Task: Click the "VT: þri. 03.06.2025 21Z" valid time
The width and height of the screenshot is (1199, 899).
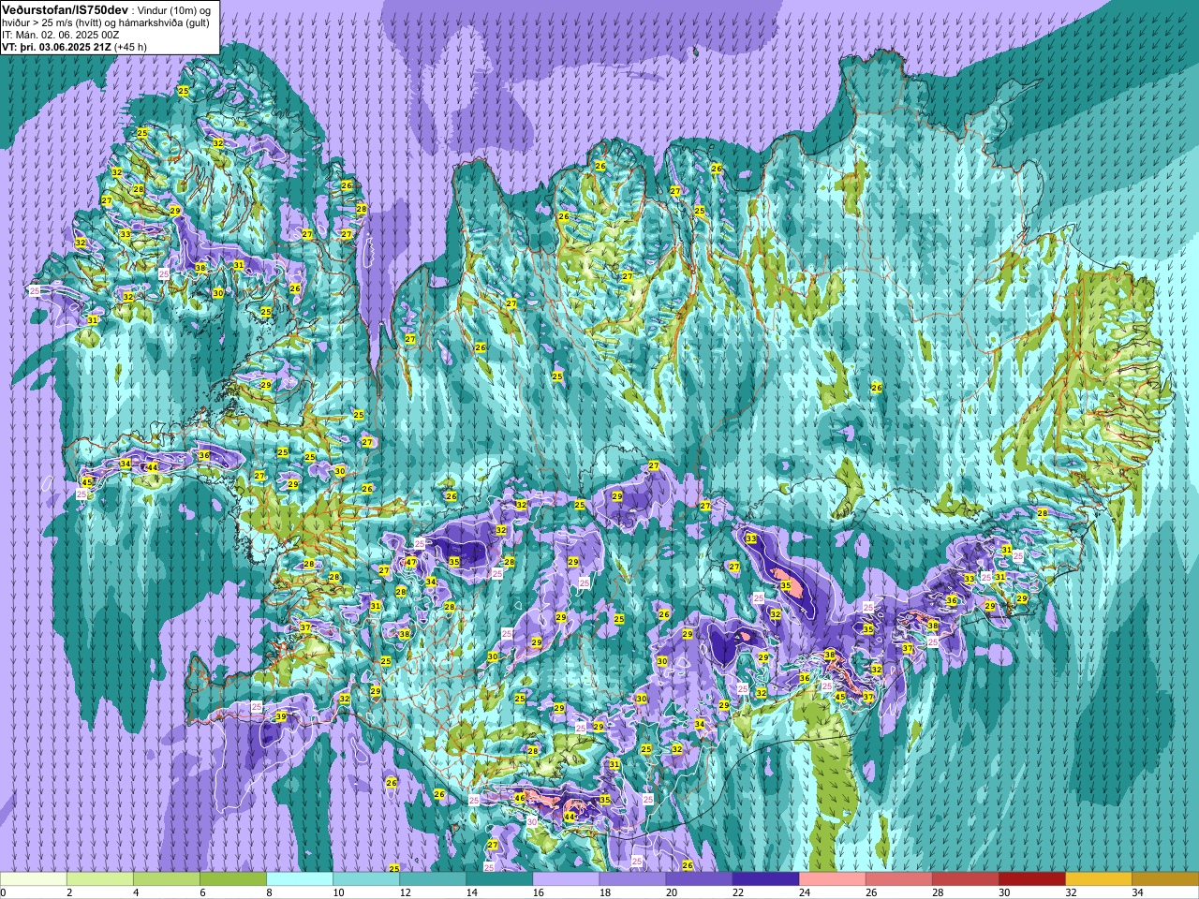Action: pyautogui.click(x=56, y=46)
